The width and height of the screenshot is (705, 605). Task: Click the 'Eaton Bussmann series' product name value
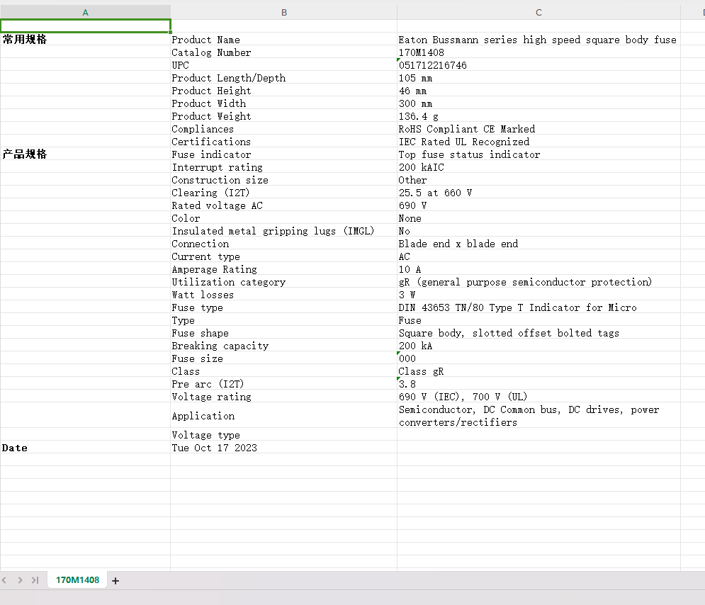(538, 40)
